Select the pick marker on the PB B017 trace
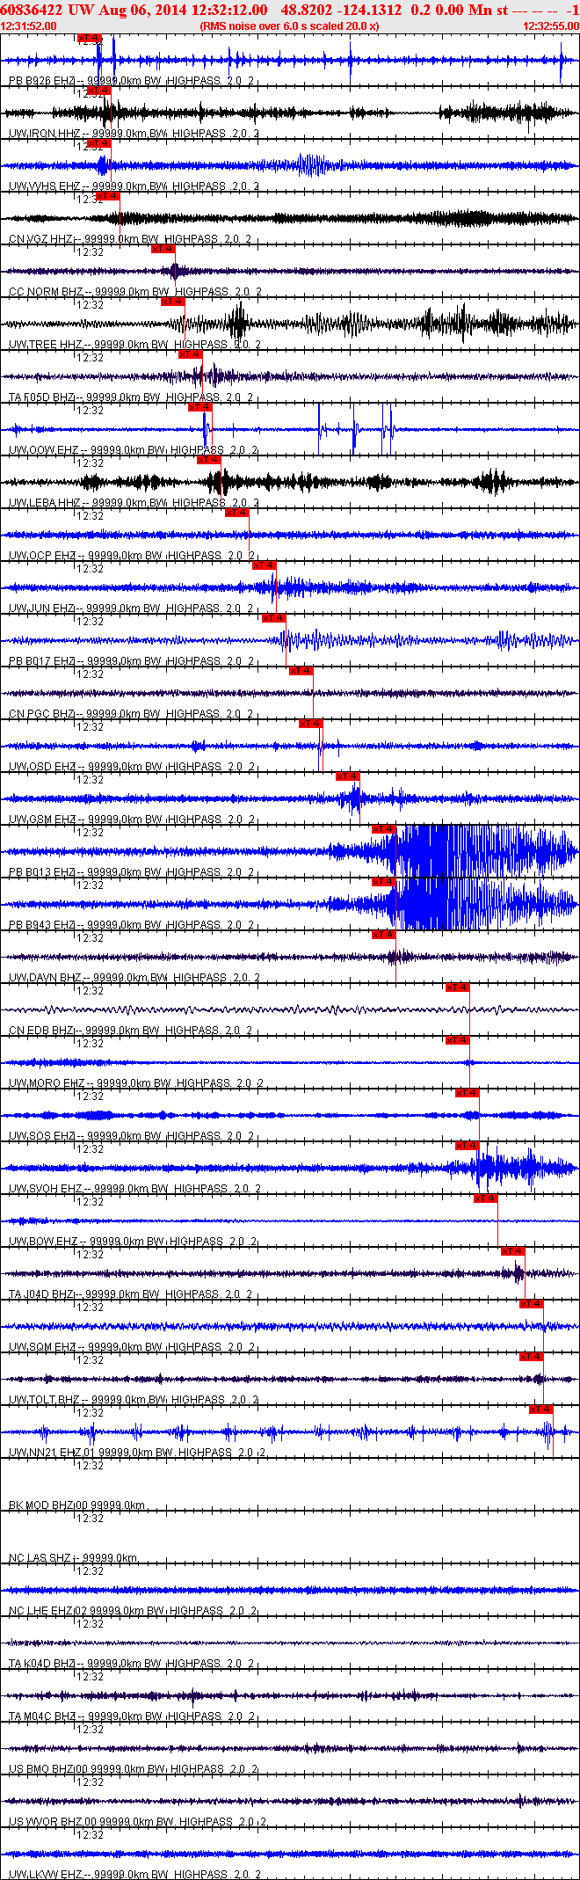Viewport: 580px width, 1880px height. tap(273, 617)
